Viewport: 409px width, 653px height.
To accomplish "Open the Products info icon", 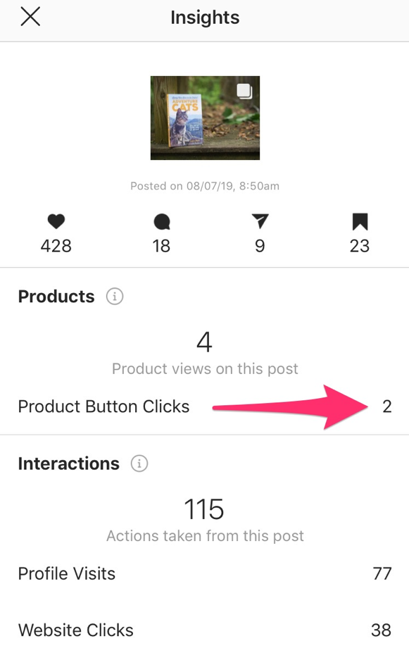I will point(115,297).
